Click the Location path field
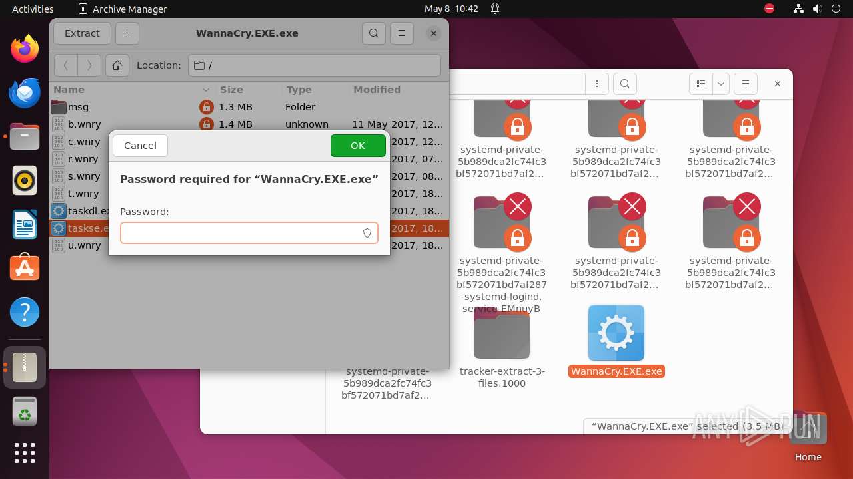The height and width of the screenshot is (479, 853). click(x=315, y=65)
